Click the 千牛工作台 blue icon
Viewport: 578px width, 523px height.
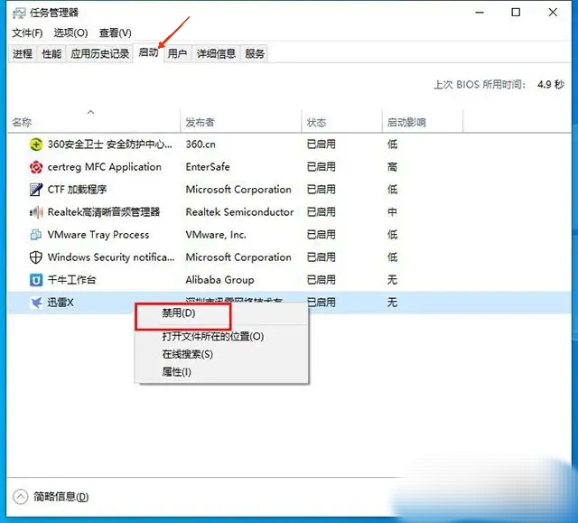tap(36, 280)
